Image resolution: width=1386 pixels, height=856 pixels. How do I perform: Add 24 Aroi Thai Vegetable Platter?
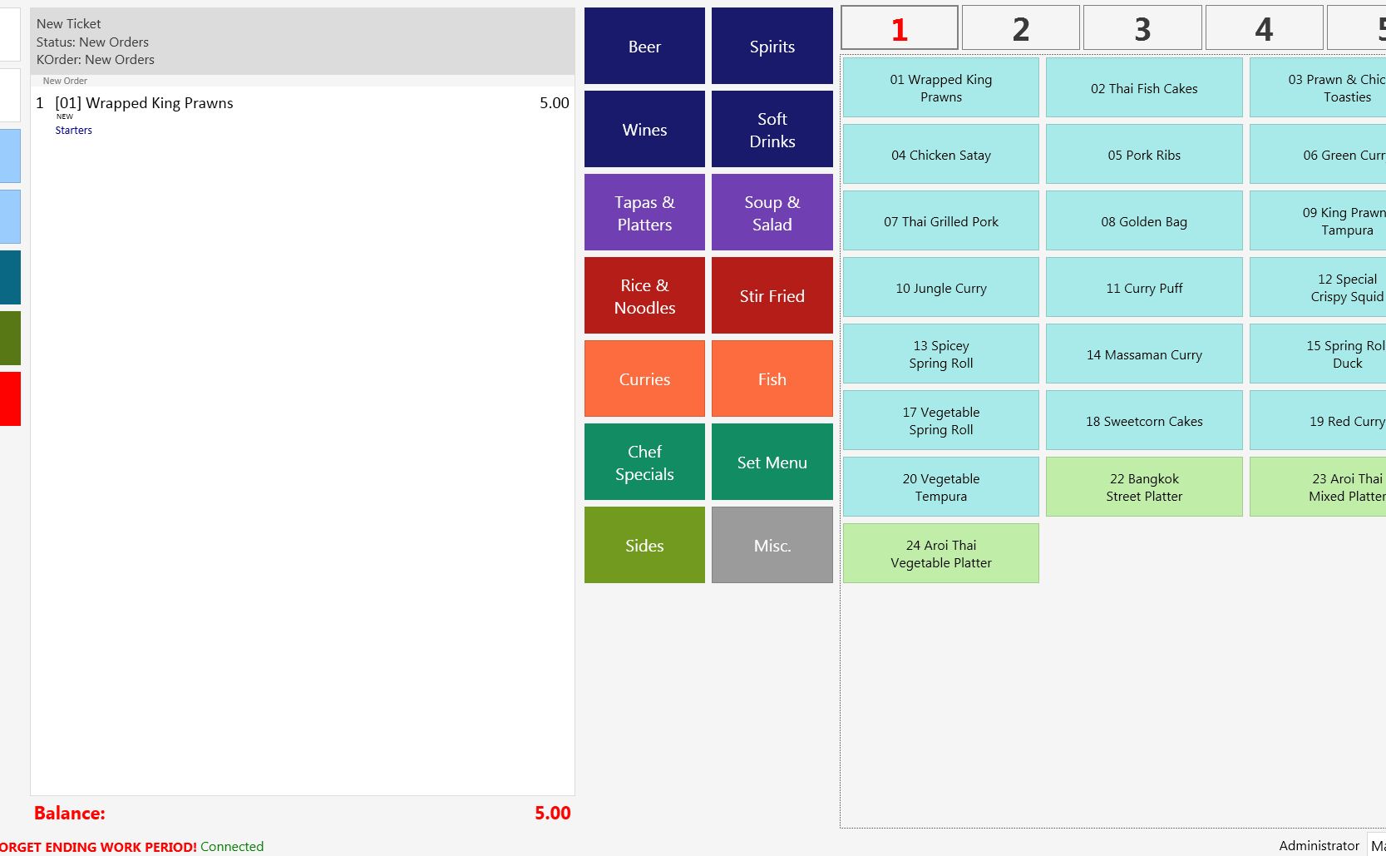pyautogui.click(x=940, y=554)
